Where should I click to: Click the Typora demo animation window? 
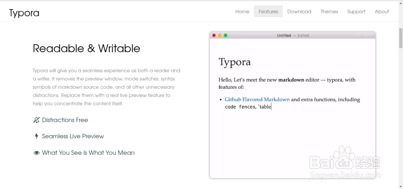293,105
